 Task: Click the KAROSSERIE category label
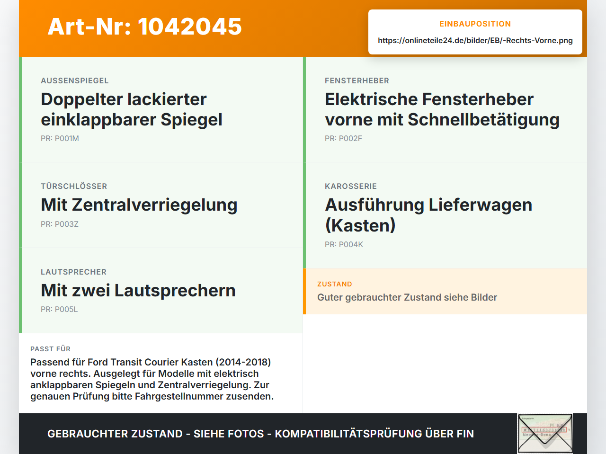pyautogui.click(x=351, y=186)
